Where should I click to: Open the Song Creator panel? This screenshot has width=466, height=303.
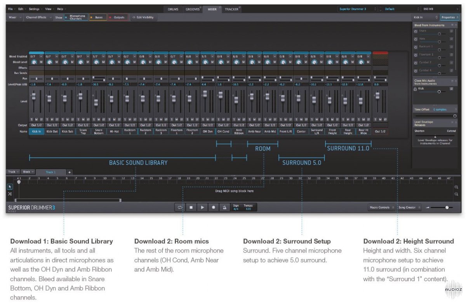coord(409,207)
